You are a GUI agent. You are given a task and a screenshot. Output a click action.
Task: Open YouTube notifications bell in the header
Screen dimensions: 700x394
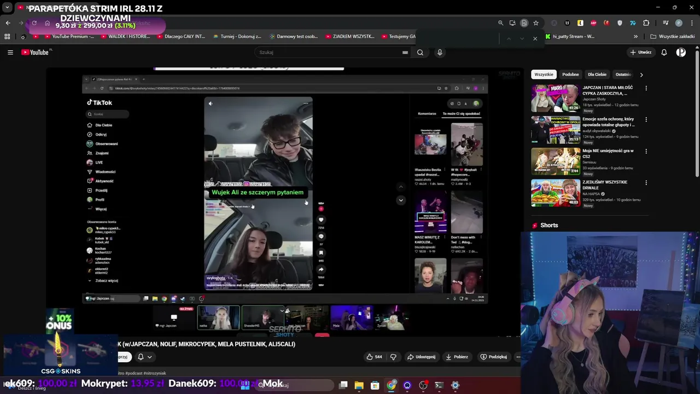click(x=664, y=53)
